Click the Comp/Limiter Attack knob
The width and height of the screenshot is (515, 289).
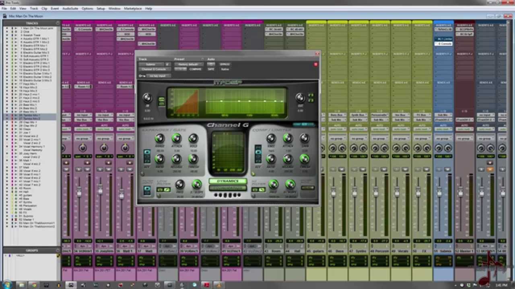[x=288, y=139]
